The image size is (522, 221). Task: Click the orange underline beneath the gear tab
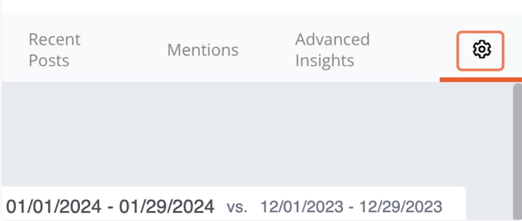pyautogui.click(x=480, y=80)
